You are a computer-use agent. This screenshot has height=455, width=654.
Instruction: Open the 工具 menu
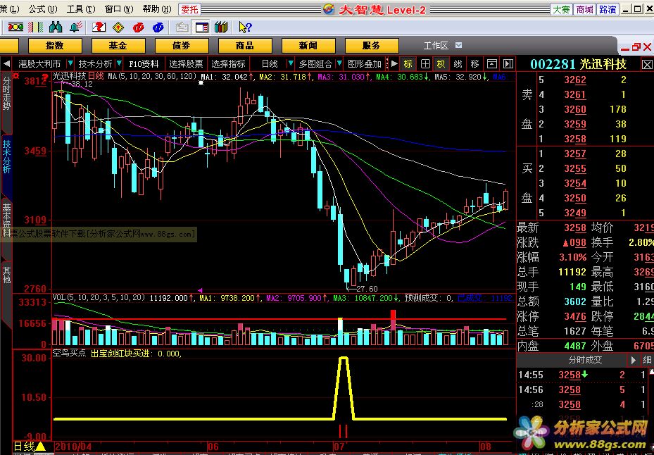(81, 9)
